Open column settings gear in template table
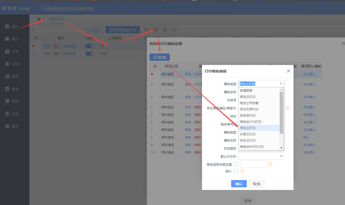This screenshot has width=345, height=205. point(155,66)
